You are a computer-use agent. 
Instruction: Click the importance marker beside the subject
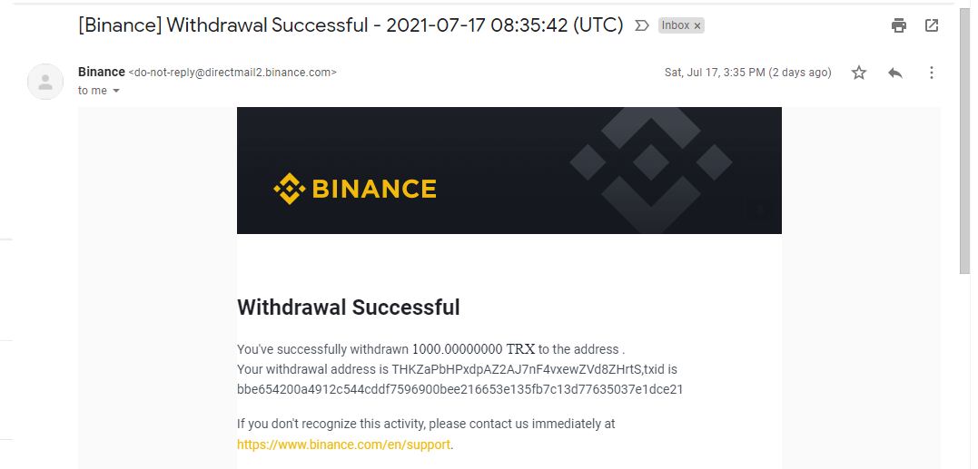pyautogui.click(x=642, y=25)
